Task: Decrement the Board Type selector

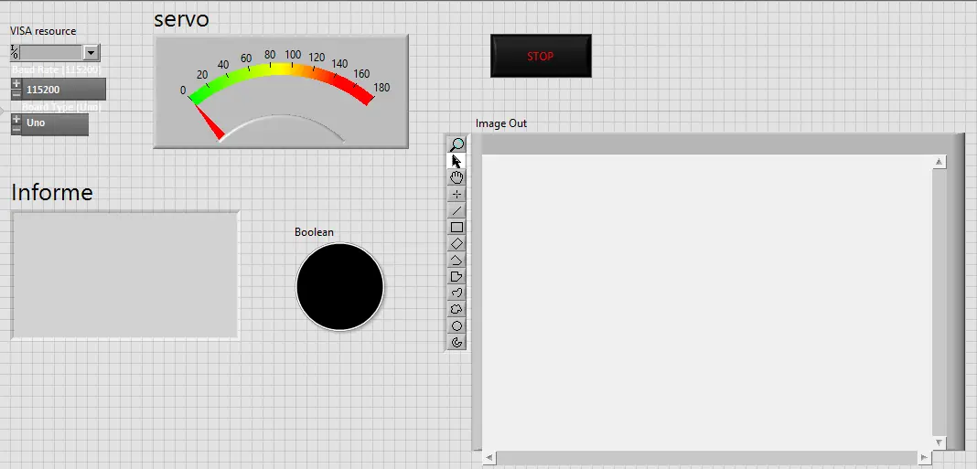Action: 16,129
